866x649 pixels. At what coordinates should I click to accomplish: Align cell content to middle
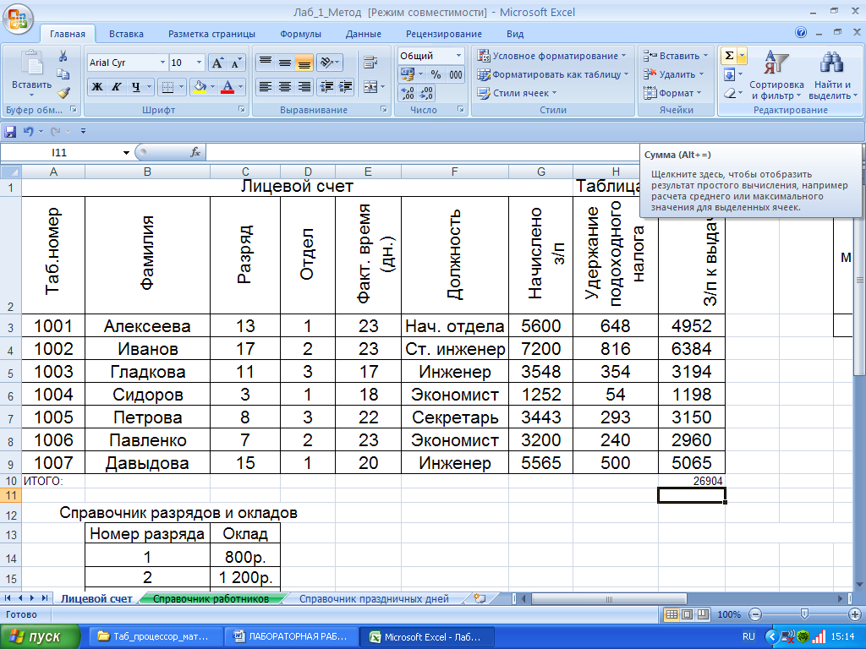click(x=285, y=63)
